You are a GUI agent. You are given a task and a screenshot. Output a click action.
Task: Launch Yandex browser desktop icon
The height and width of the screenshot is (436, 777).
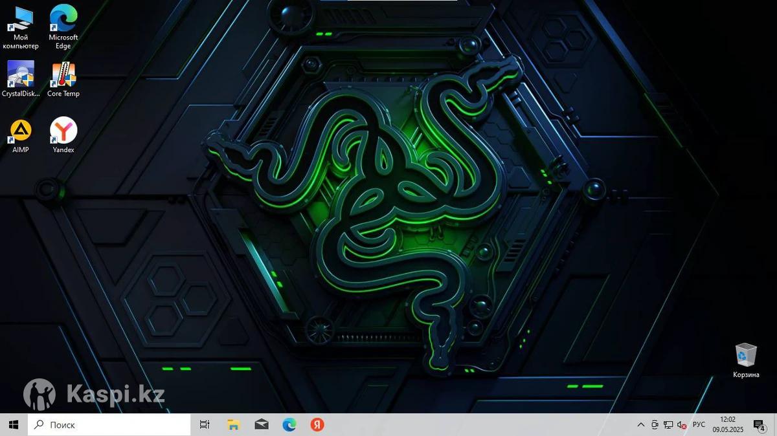point(63,135)
